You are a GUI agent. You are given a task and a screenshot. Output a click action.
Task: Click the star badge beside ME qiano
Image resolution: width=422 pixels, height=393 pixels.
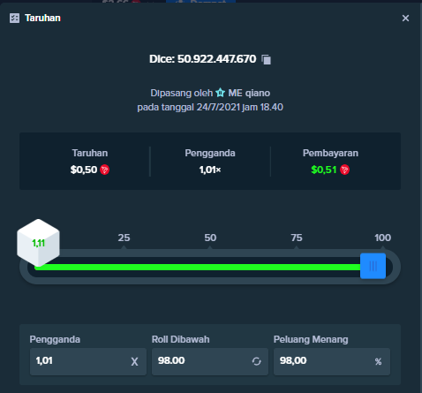point(220,93)
